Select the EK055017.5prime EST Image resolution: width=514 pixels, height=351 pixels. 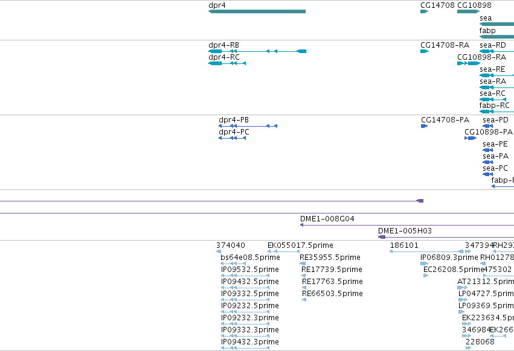pos(283,251)
